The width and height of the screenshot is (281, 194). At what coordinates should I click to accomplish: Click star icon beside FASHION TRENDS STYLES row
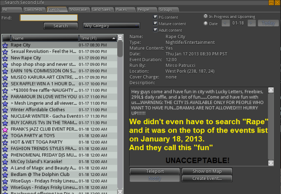point(5,149)
